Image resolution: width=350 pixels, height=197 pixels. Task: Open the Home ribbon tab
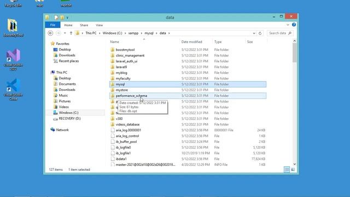(68, 25)
